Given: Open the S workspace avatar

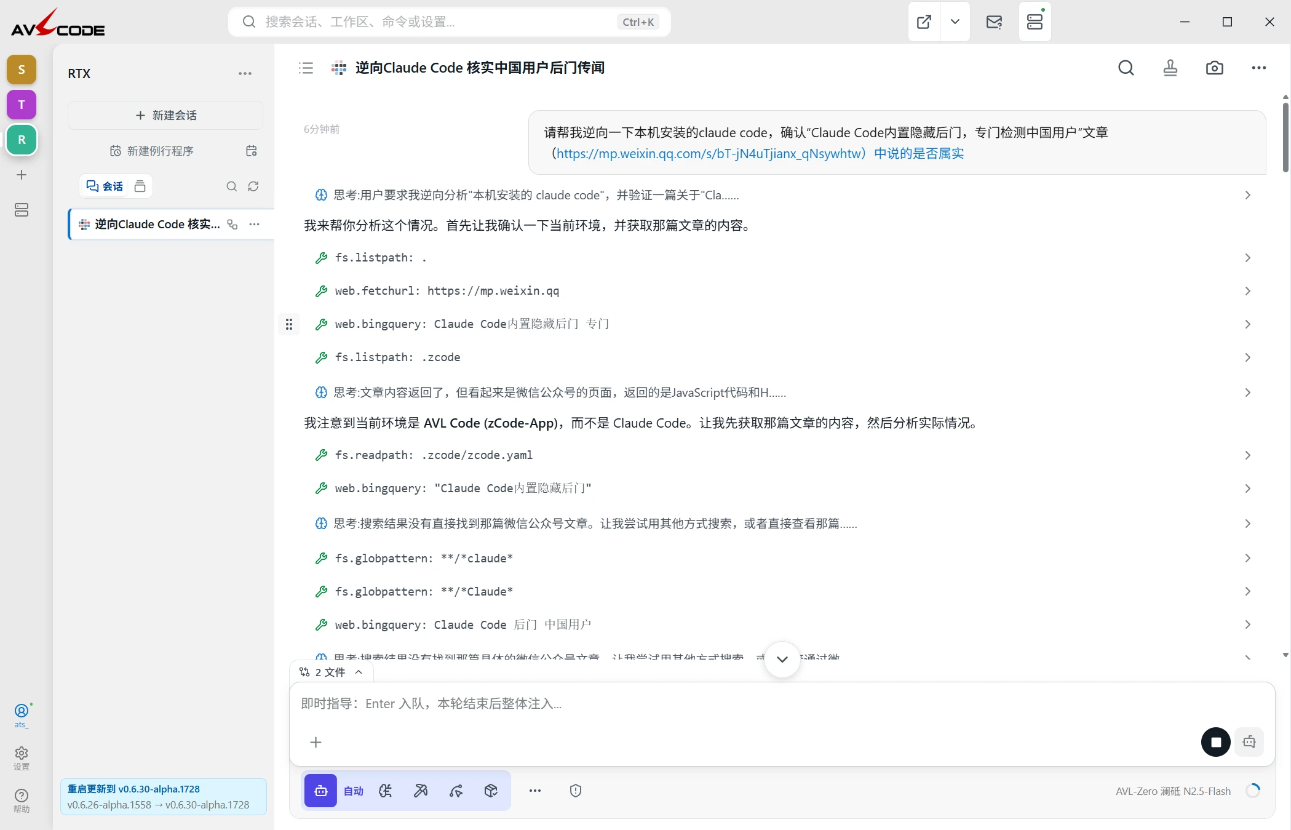Looking at the screenshot, I should [22, 70].
